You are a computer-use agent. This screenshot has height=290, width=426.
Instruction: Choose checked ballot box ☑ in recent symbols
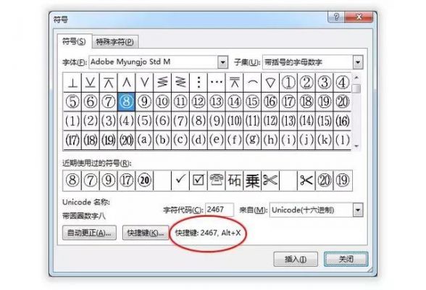pos(199,181)
